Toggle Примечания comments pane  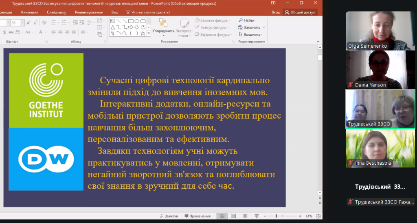[x=198, y=216]
